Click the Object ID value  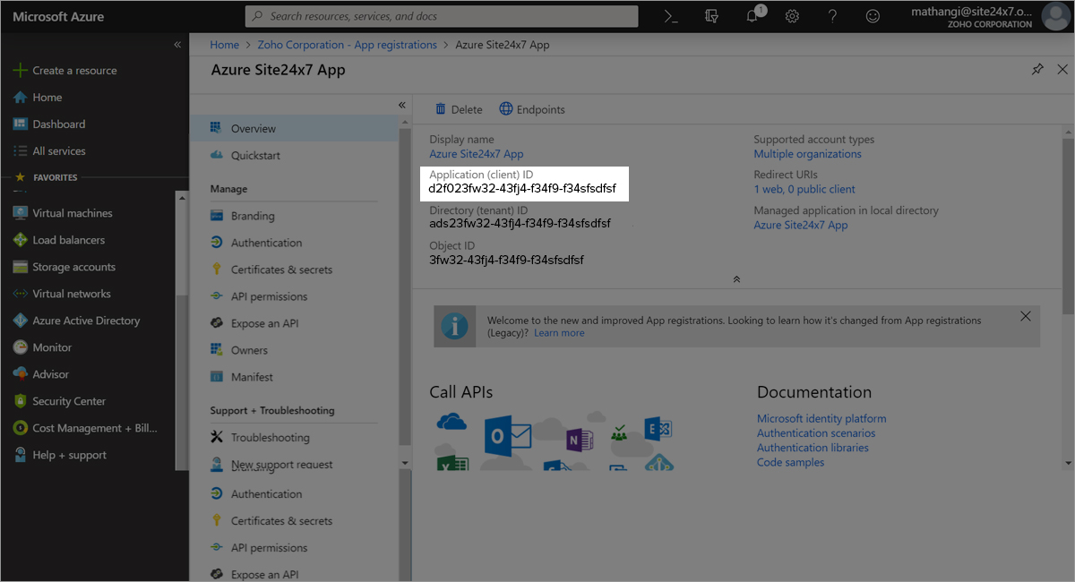pos(506,260)
